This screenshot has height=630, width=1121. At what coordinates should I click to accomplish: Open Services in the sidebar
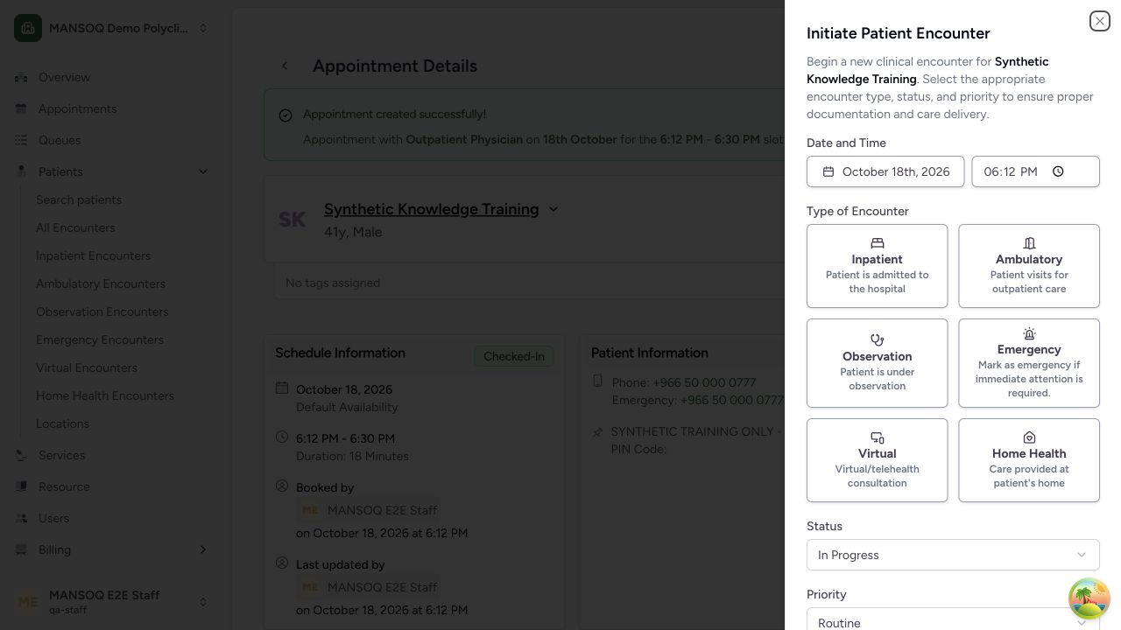click(x=116, y=455)
